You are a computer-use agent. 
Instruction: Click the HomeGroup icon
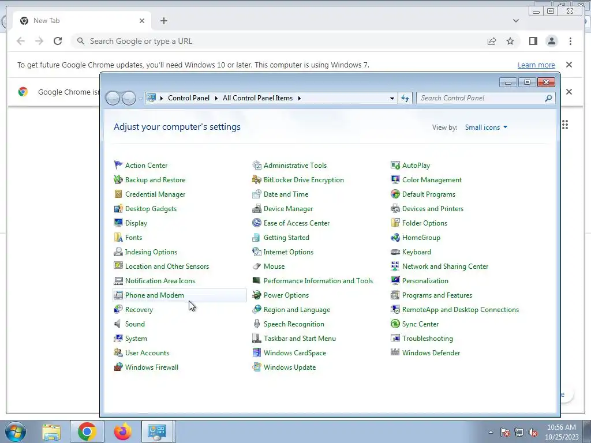pos(395,237)
